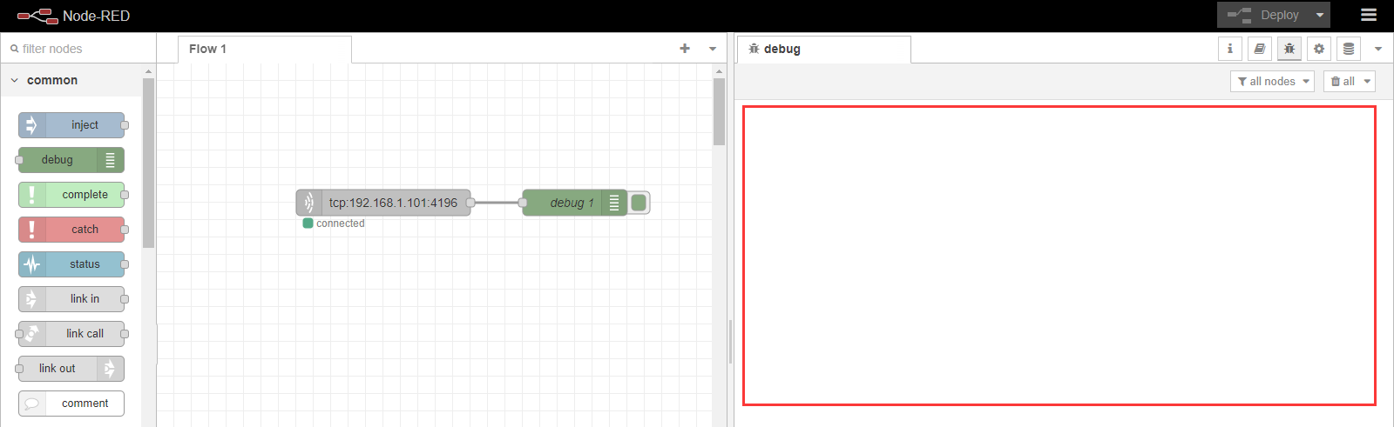
Task: Add a new flow tab with plus
Action: (685, 49)
